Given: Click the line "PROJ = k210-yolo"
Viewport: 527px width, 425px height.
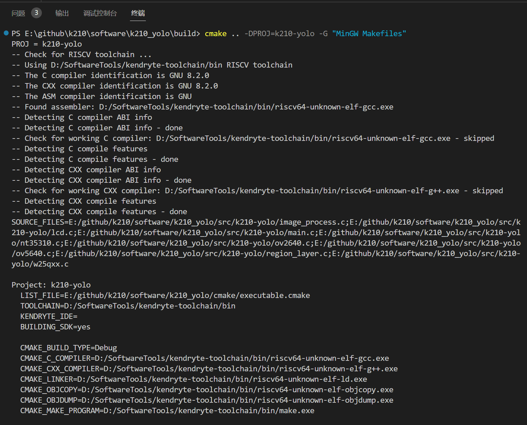Looking at the screenshot, I should [x=47, y=44].
